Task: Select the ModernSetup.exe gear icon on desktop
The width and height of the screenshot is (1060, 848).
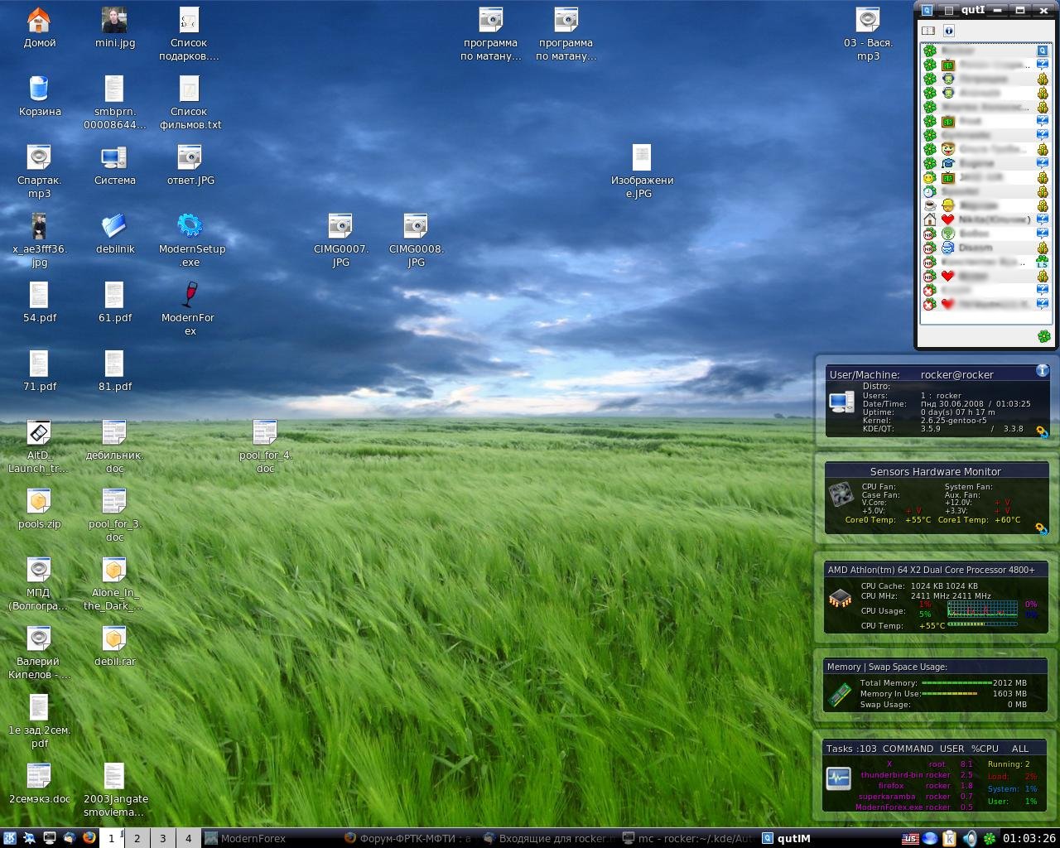Action: pos(190,225)
